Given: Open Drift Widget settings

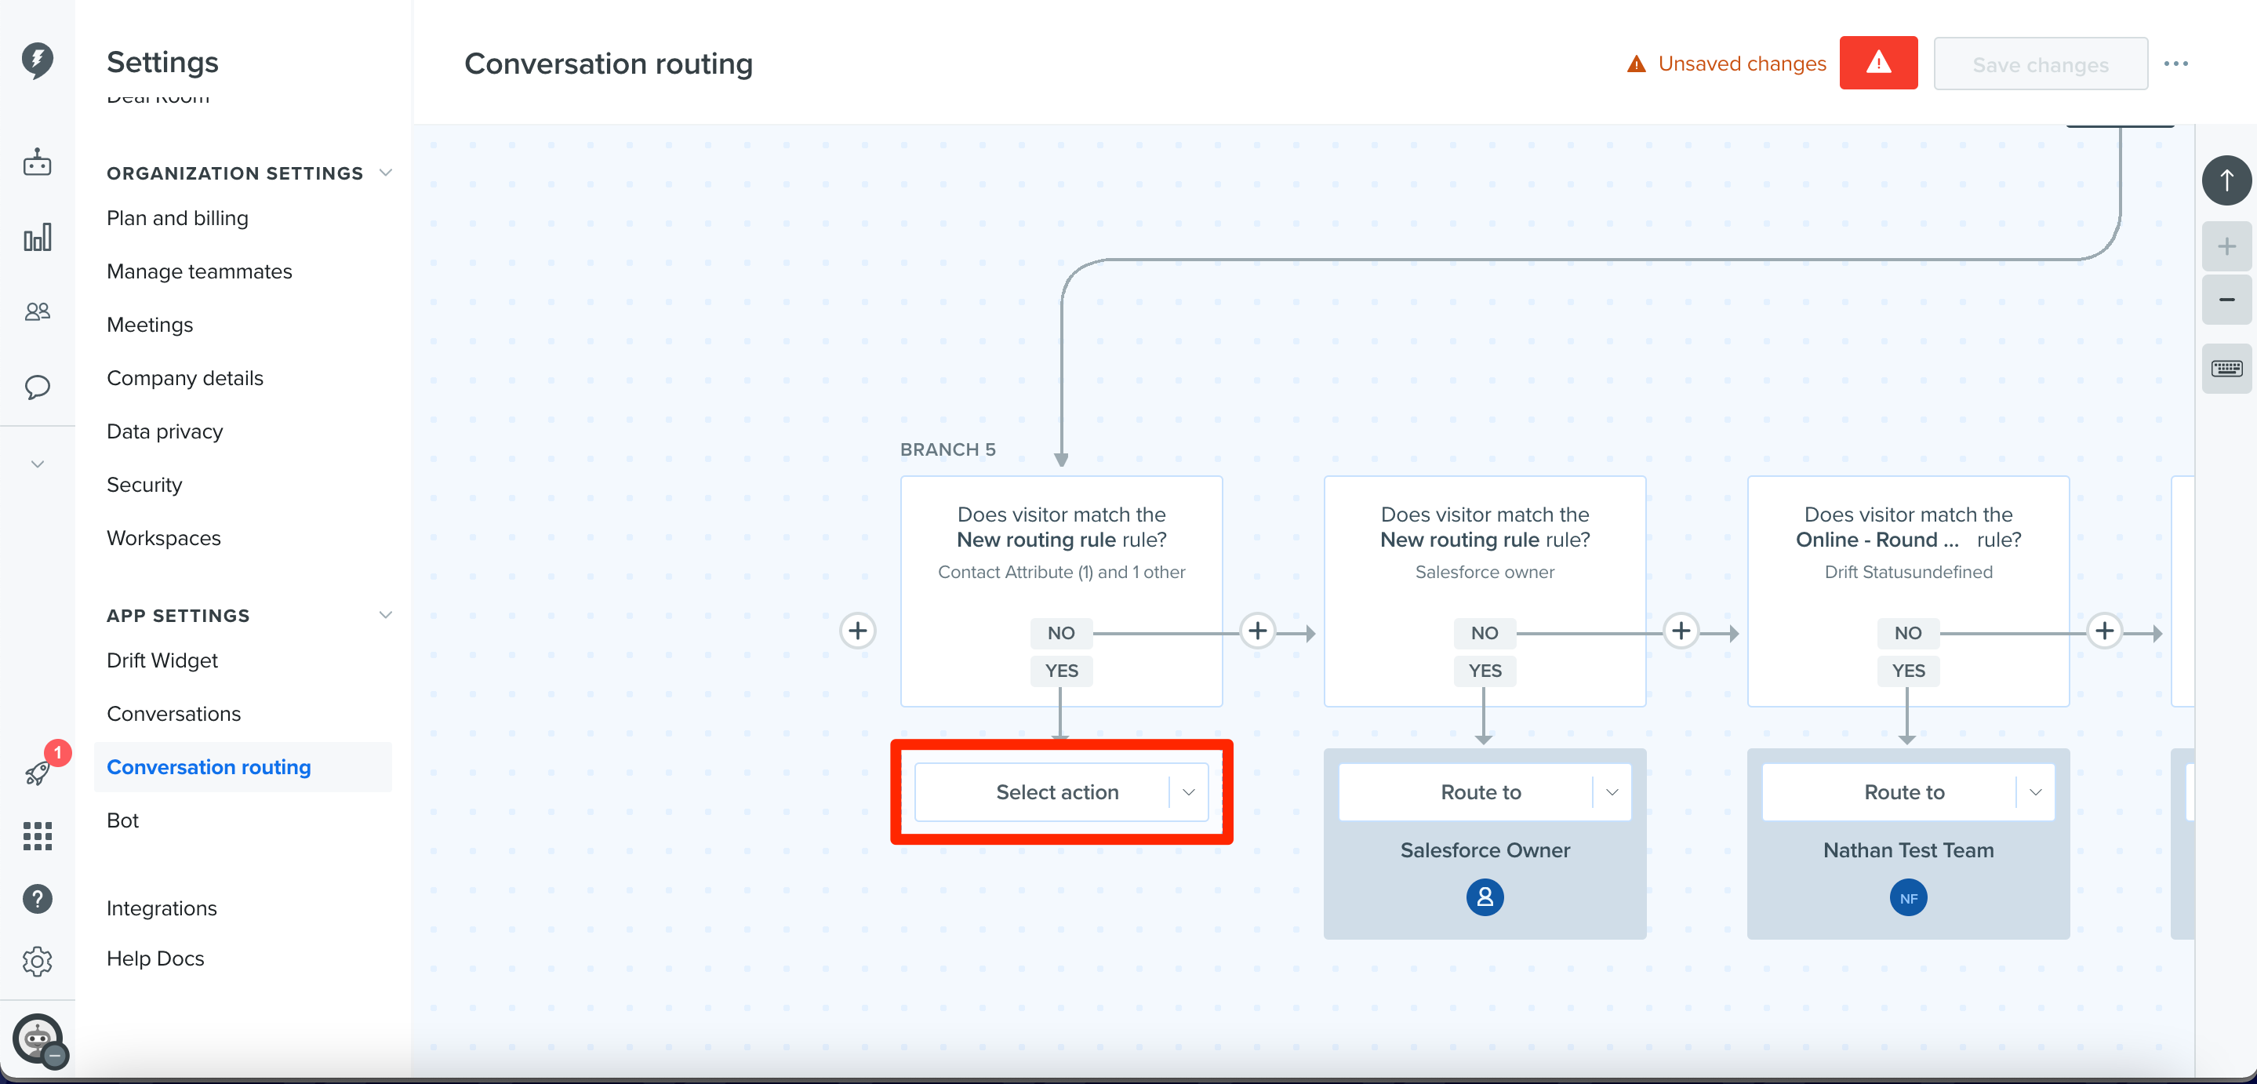Looking at the screenshot, I should (x=162, y=660).
